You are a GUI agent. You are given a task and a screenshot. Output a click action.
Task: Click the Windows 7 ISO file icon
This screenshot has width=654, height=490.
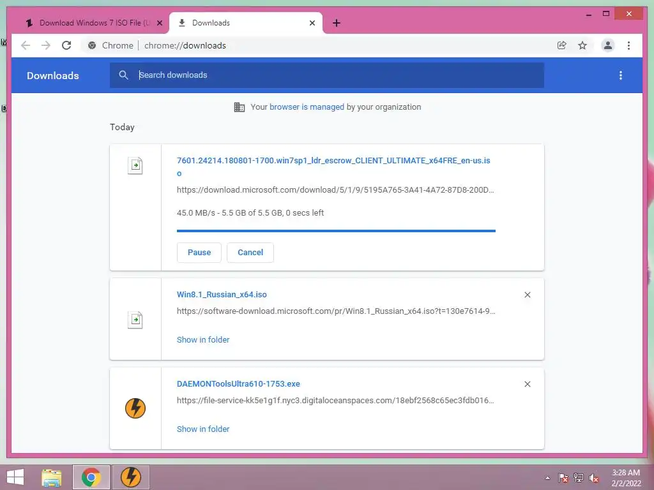click(x=135, y=165)
